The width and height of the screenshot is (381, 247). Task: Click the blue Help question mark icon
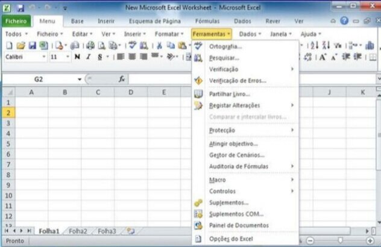[344, 21]
